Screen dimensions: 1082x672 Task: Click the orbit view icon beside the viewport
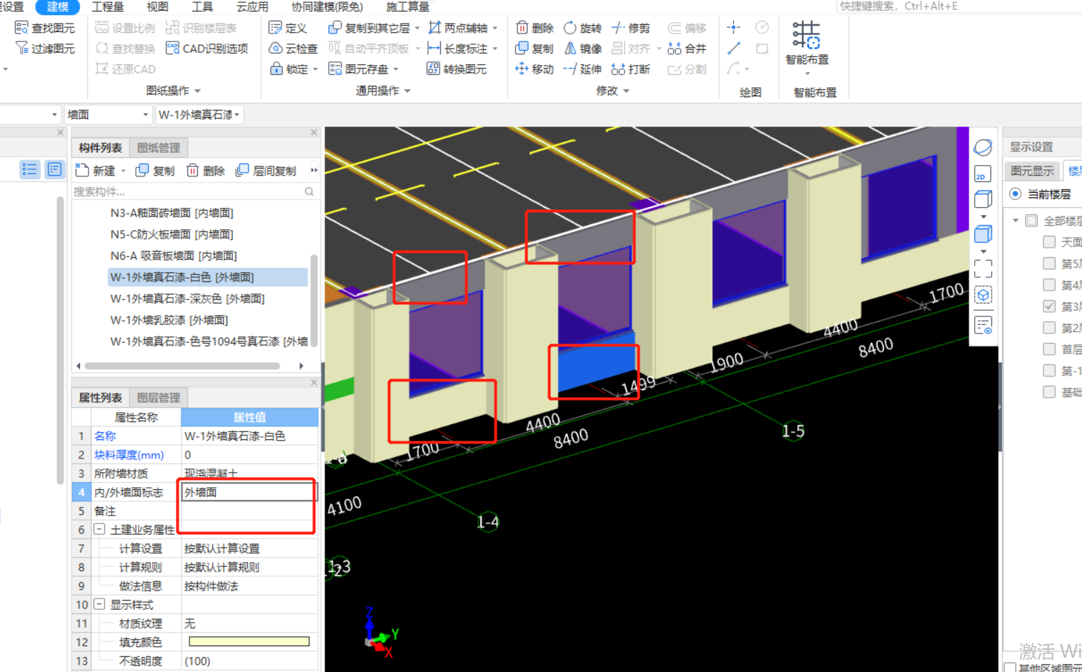click(983, 148)
